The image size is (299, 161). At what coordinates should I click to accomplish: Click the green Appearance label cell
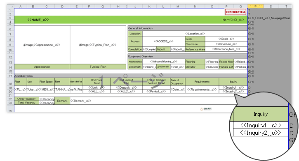pos(42,67)
